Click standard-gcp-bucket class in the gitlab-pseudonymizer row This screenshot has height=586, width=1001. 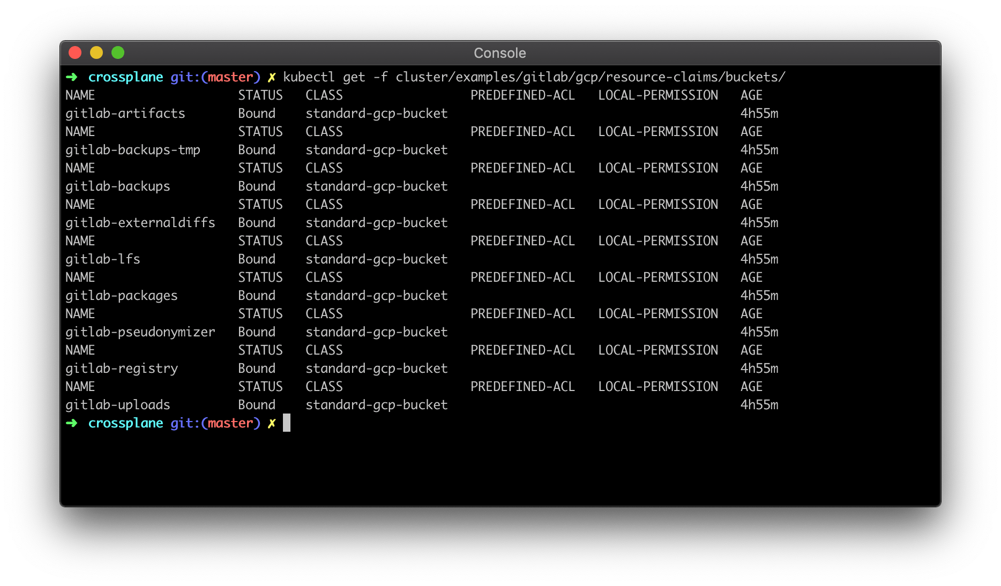[377, 332]
